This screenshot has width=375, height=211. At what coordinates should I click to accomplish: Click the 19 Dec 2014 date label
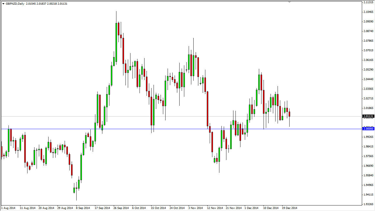click(x=289, y=208)
